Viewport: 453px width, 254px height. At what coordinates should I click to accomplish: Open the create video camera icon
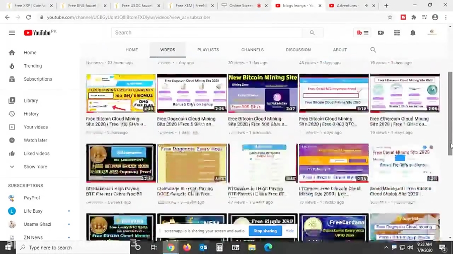(381, 33)
